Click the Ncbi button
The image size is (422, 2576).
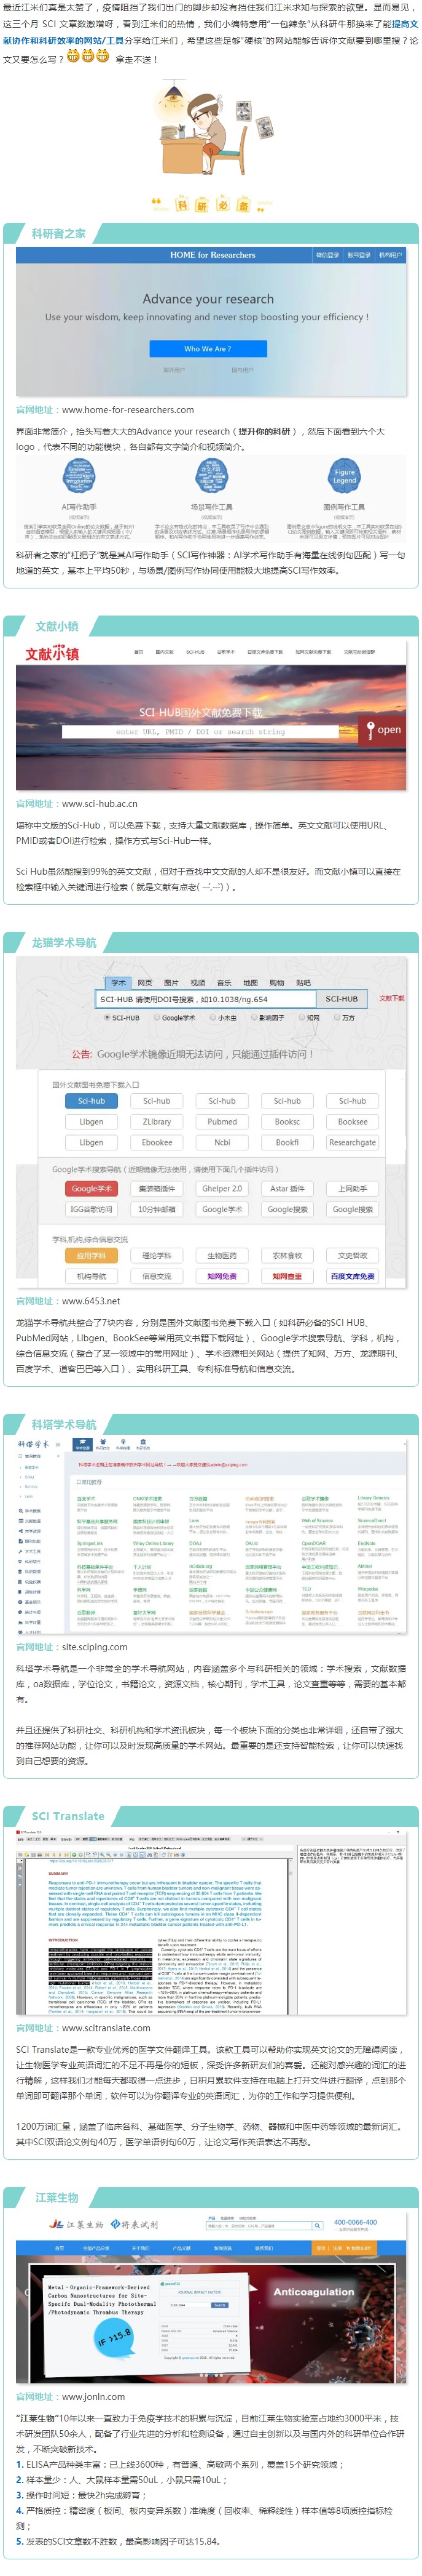point(222,1142)
